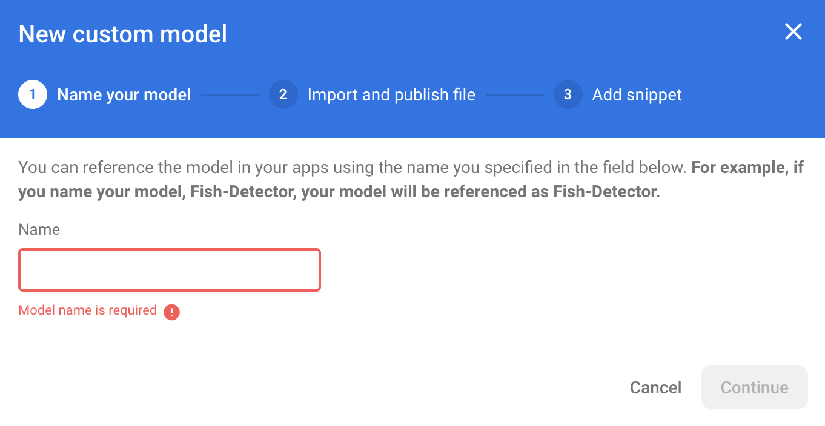Select the circled 2 beside Import and publish file
Viewport: 825px width, 426px height.
coord(283,94)
